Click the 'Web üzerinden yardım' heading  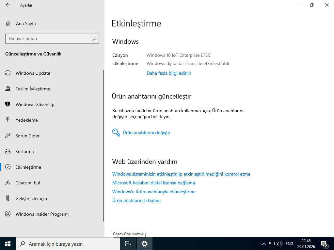pyautogui.click(x=145, y=162)
